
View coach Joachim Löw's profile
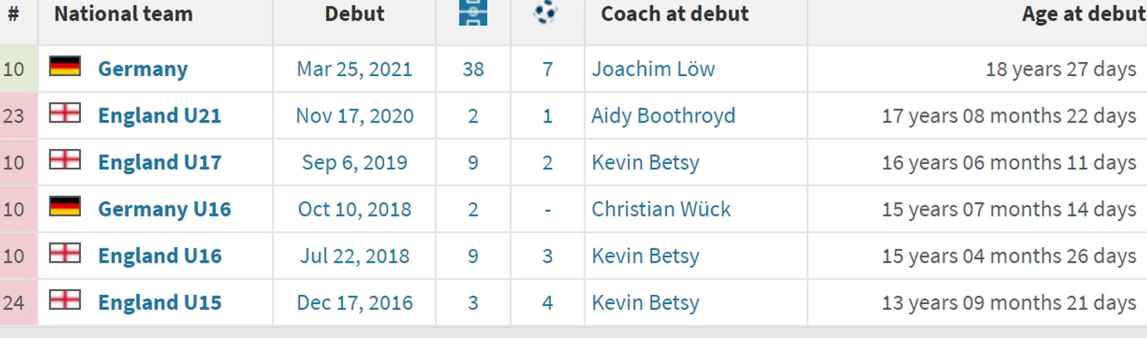653,69
